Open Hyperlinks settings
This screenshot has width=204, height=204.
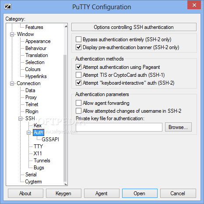[x=36, y=76]
